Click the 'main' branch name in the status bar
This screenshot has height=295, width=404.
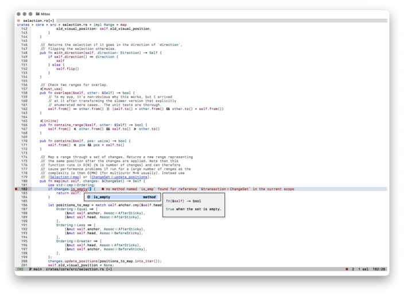(x=38, y=269)
